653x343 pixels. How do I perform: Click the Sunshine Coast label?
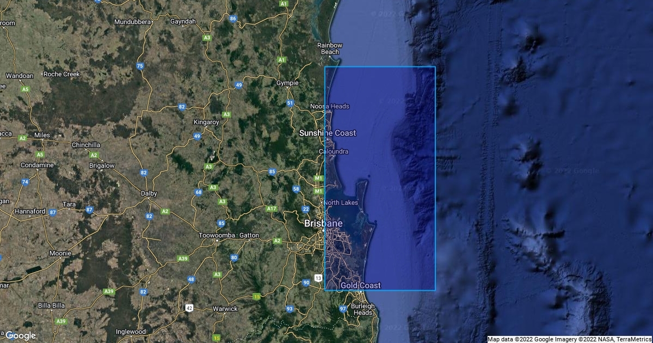click(x=329, y=133)
